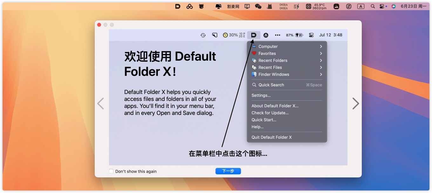Click Help… in the menu
The height and width of the screenshot is (193, 432).
click(x=287, y=127)
